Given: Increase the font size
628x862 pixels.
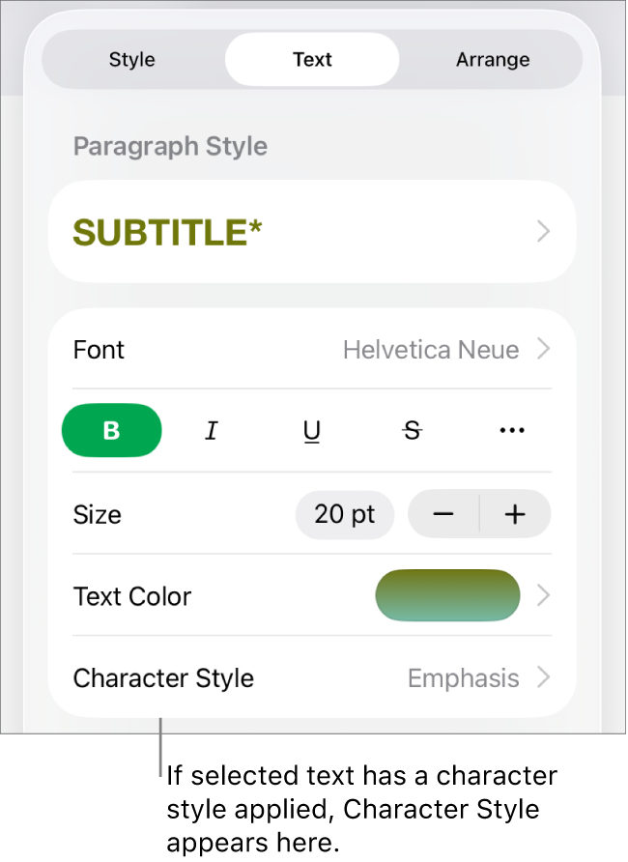Looking at the screenshot, I should pos(514,514).
